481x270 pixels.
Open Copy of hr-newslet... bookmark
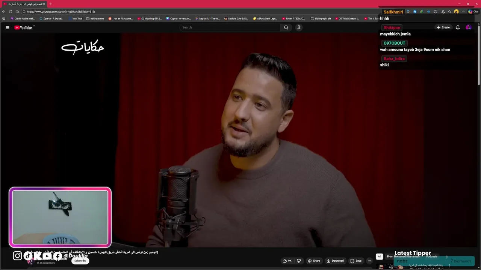point(178,18)
